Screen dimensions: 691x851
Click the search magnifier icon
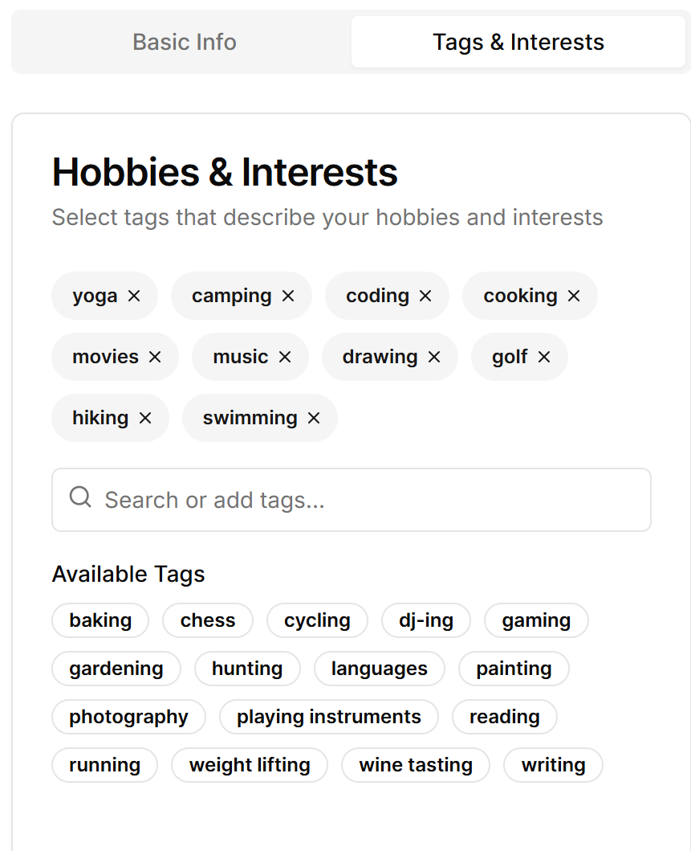(x=80, y=497)
